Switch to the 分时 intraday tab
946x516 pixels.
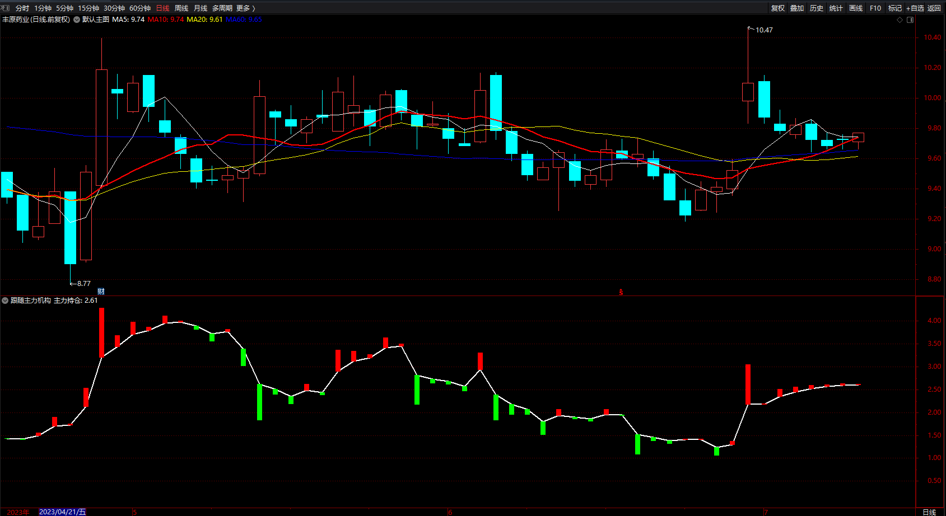click(22, 8)
